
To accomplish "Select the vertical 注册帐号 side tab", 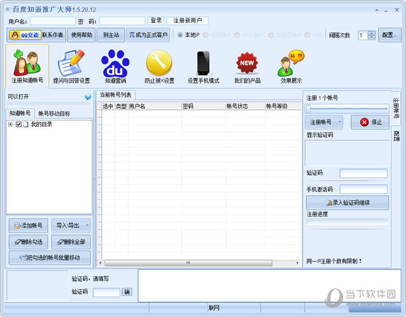I will coord(396,108).
